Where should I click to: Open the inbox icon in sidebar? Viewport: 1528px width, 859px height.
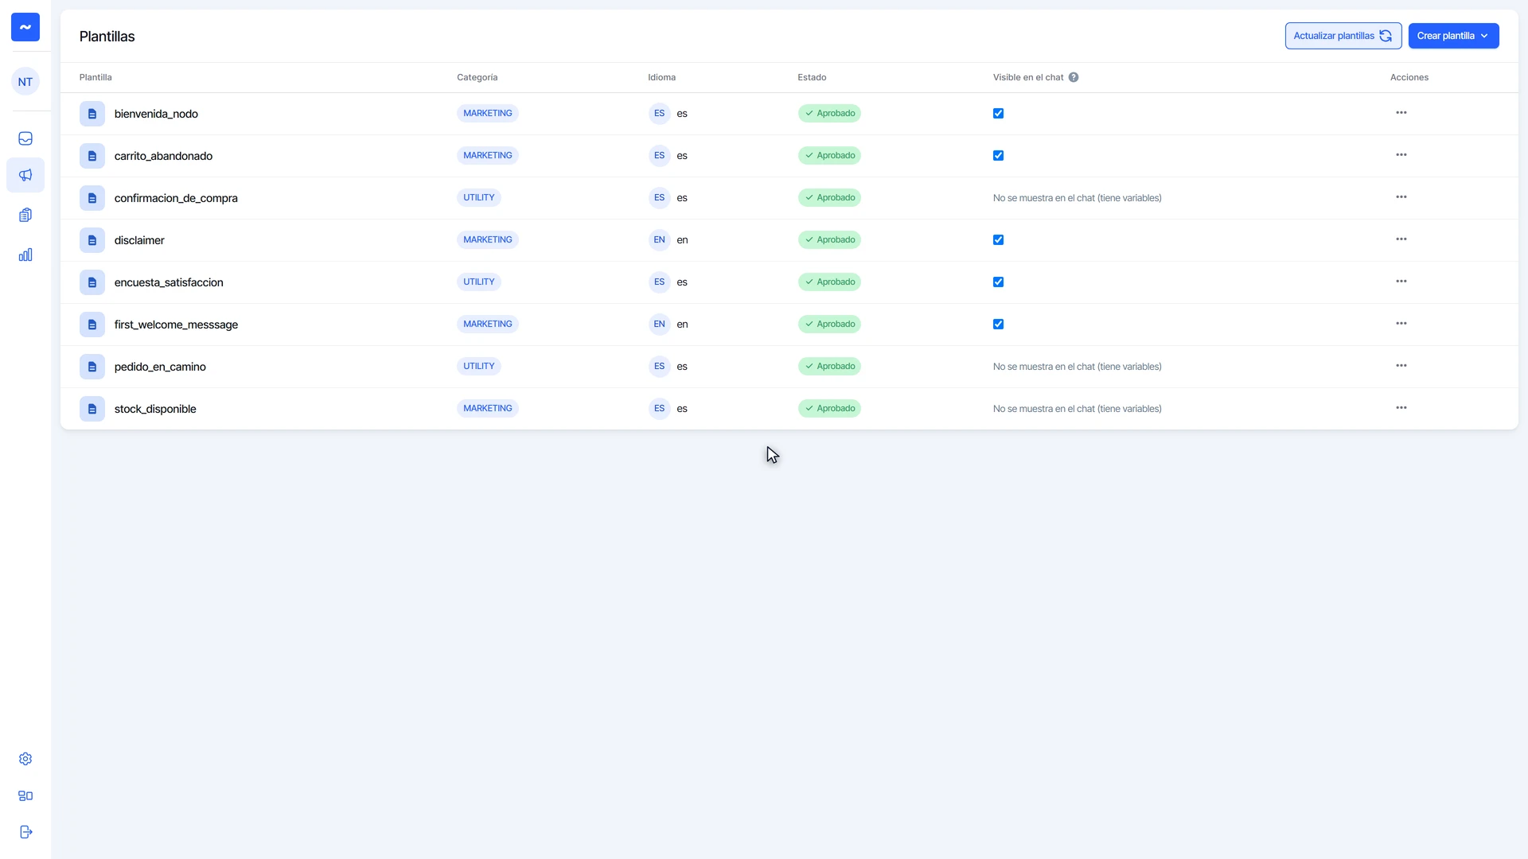coord(25,138)
